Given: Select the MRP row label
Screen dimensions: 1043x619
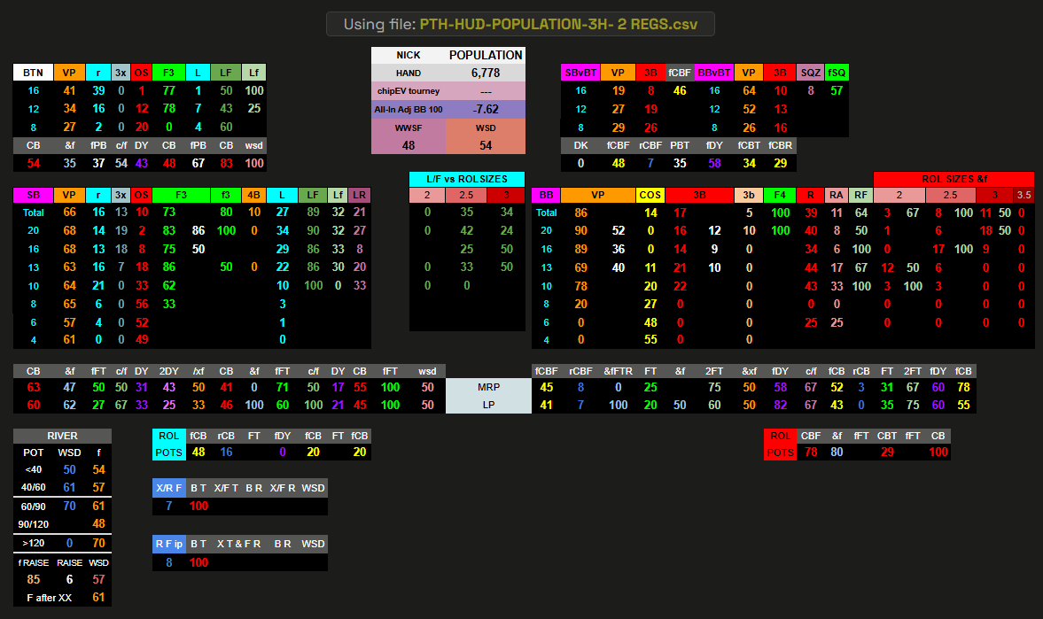Looking at the screenshot, I should (488, 387).
